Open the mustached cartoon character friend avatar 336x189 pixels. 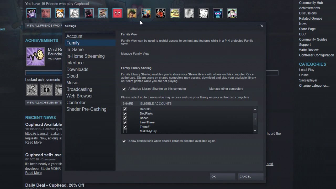click(103, 13)
